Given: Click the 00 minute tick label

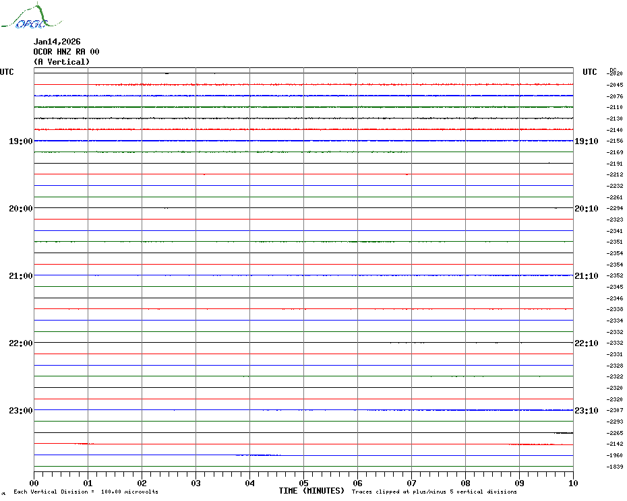Looking at the screenshot, I should tap(34, 483).
